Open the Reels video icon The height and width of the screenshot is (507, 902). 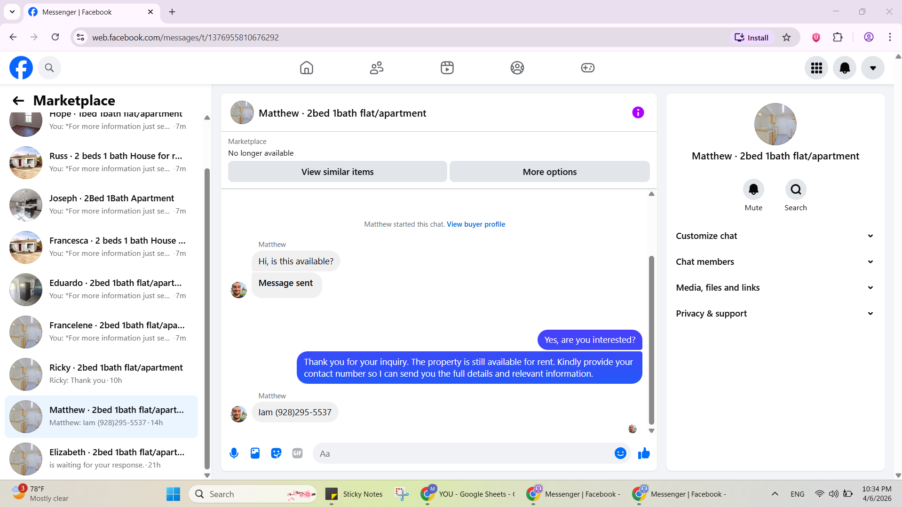447,68
